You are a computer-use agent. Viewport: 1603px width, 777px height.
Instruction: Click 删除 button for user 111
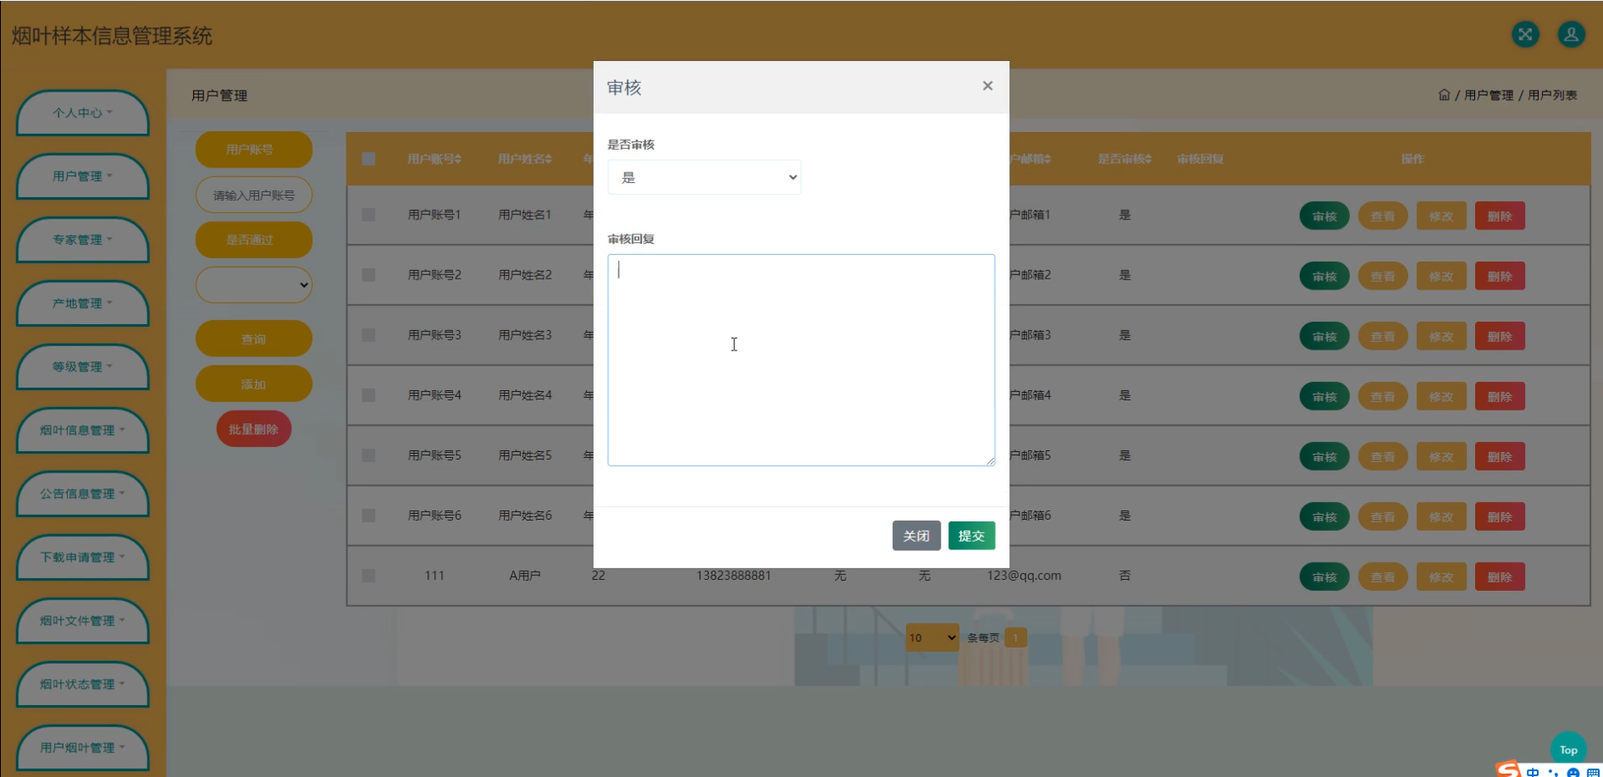click(x=1500, y=576)
